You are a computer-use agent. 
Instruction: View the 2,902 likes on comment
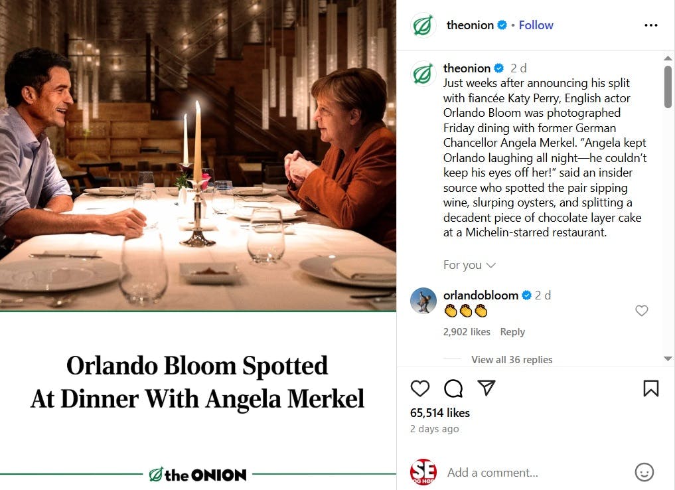pyautogui.click(x=467, y=332)
